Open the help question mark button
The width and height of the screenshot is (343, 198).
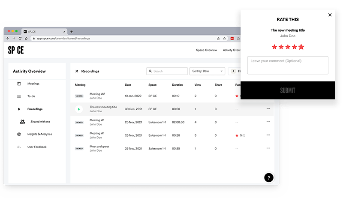(x=268, y=177)
